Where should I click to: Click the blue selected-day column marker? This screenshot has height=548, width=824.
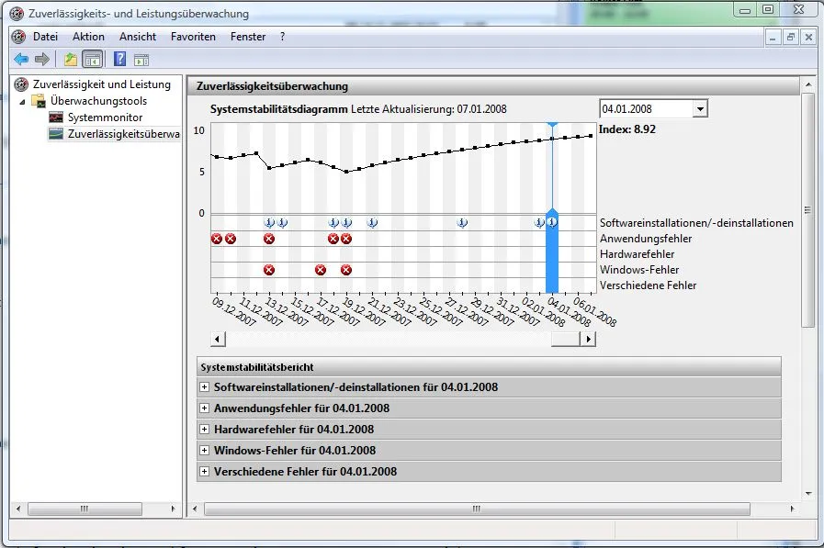pos(552,252)
